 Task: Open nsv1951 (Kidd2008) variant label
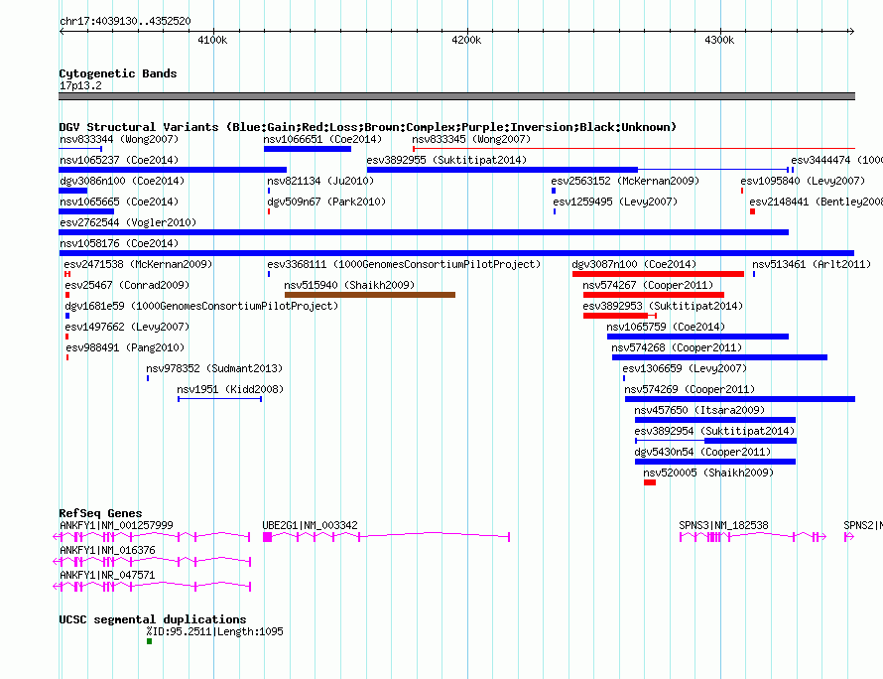tap(230, 389)
